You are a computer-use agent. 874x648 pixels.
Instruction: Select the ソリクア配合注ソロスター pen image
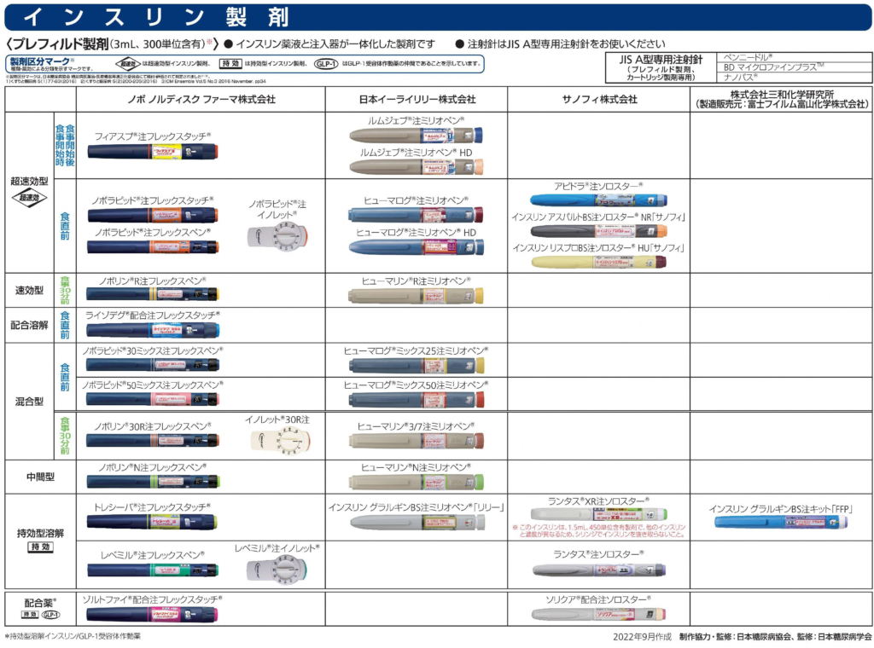[x=598, y=614]
